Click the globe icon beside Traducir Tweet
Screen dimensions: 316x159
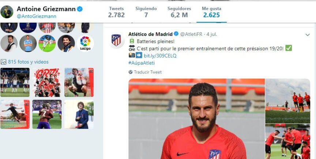tap(131, 72)
